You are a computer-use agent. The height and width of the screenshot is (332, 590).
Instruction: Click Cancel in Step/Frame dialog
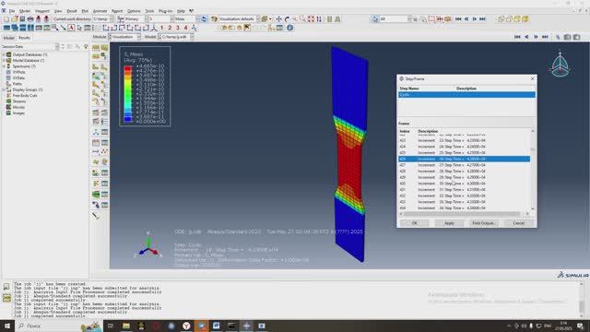point(518,223)
